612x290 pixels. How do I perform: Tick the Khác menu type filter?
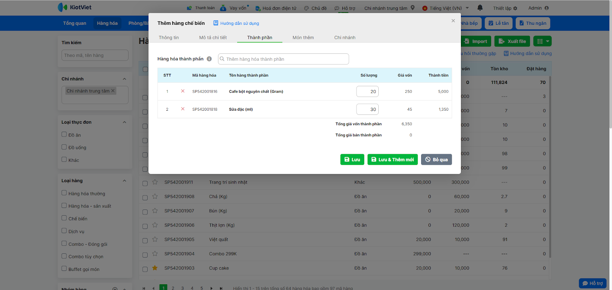point(64,159)
